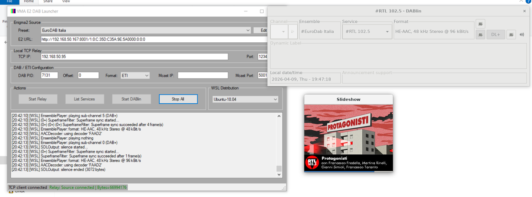Image resolution: width=532 pixels, height=197 pixels.
Task: Expand WSL Distribution dropdown Ubuntu-18.04
Action: tap(245, 99)
